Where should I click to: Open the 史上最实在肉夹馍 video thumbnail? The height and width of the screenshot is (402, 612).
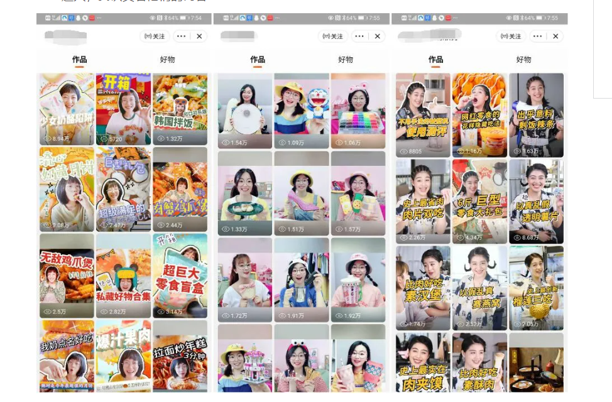coord(423,362)
